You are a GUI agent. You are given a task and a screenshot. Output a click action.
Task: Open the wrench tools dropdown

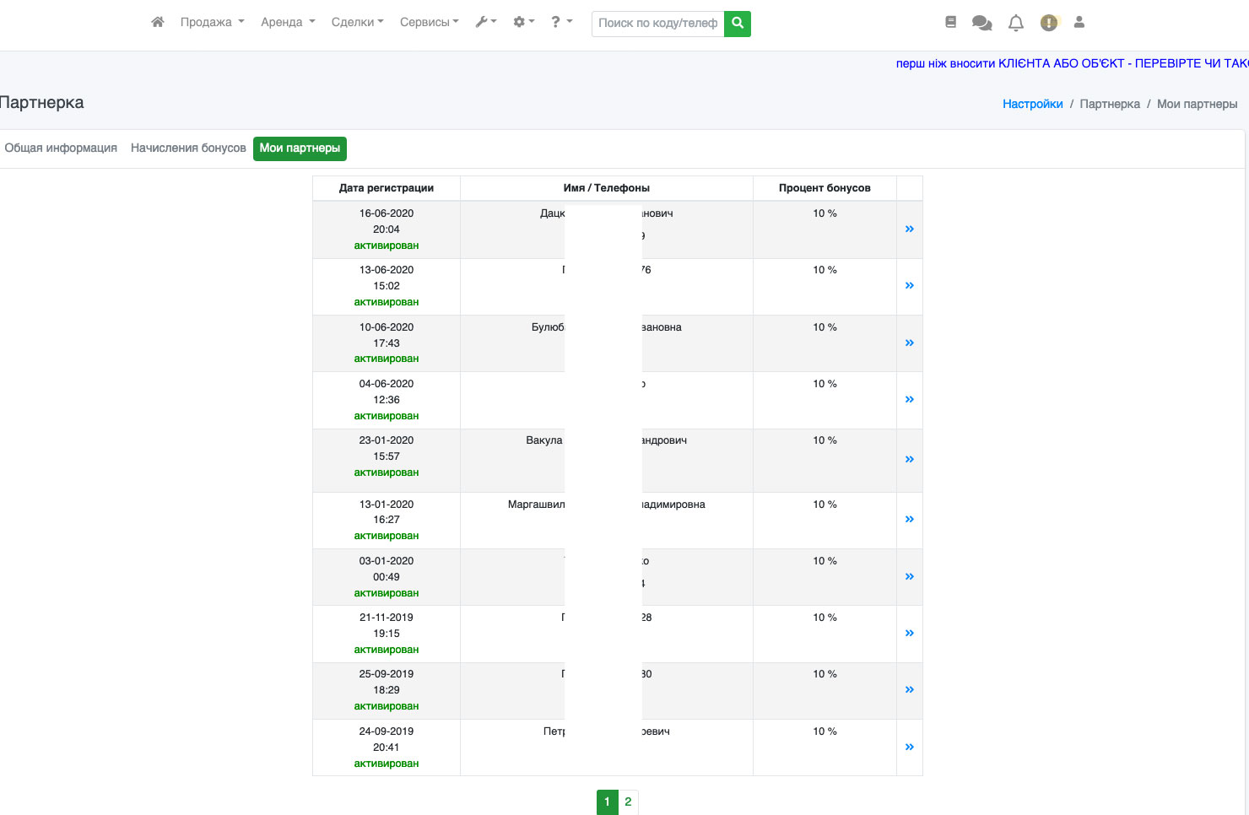(x=486, y=23)
